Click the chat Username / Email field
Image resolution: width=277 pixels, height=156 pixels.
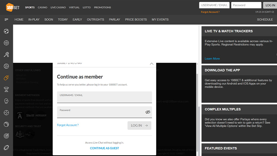pyautogui.click(x=104, y=97)
